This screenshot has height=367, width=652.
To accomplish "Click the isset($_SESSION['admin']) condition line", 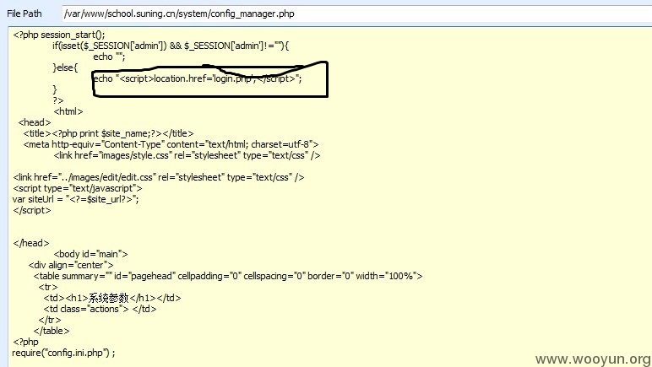I will tap(171, 46).
